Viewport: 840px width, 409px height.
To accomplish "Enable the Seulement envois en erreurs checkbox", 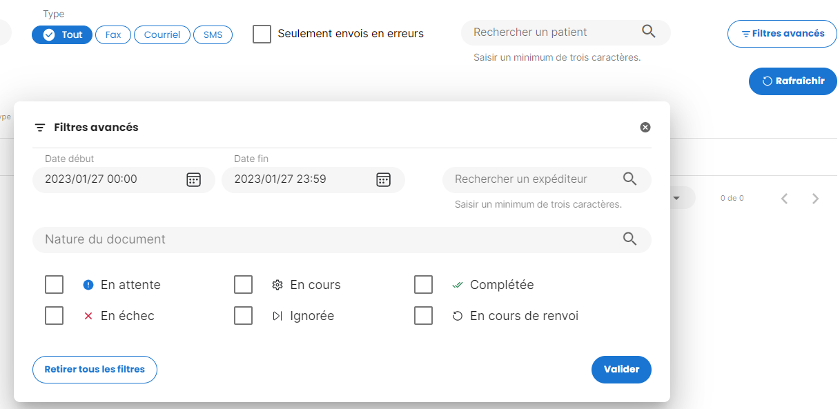I will [262, 34].
